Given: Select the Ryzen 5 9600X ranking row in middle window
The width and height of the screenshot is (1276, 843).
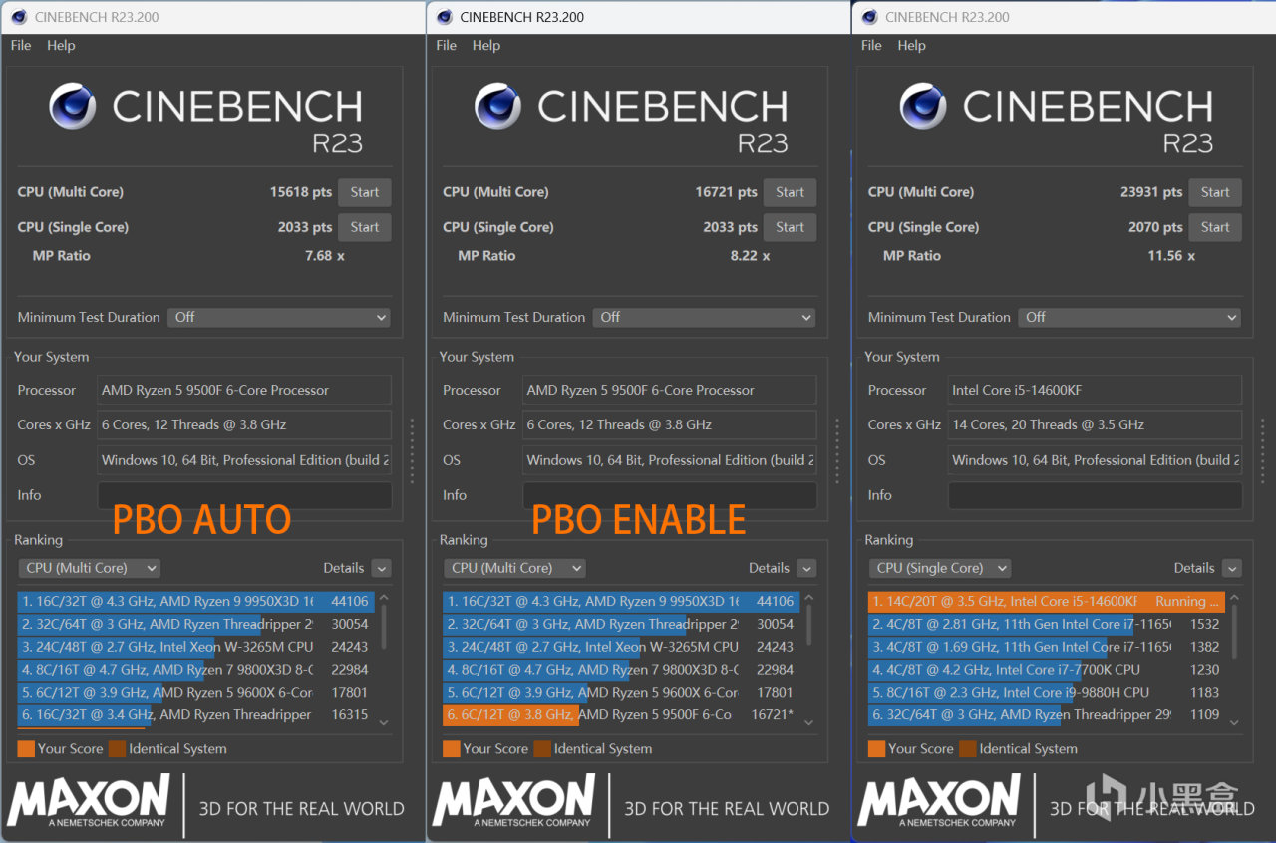Looking at the screenshot, I should point(621,693).
